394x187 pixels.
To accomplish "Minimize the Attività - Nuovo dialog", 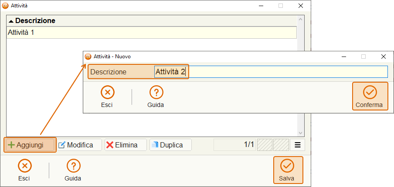I will 344,57.
